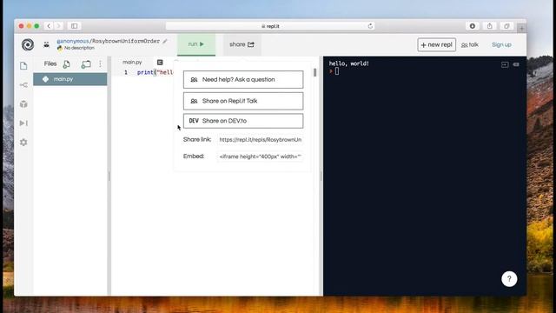Click code line 1 print statement
Image resolution: width=556 pixels, height=313 pixels.
click(x=155, y=72)
